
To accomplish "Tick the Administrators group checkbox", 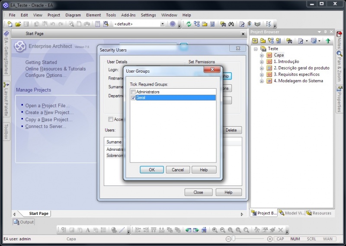I will [x=133, y=92].
